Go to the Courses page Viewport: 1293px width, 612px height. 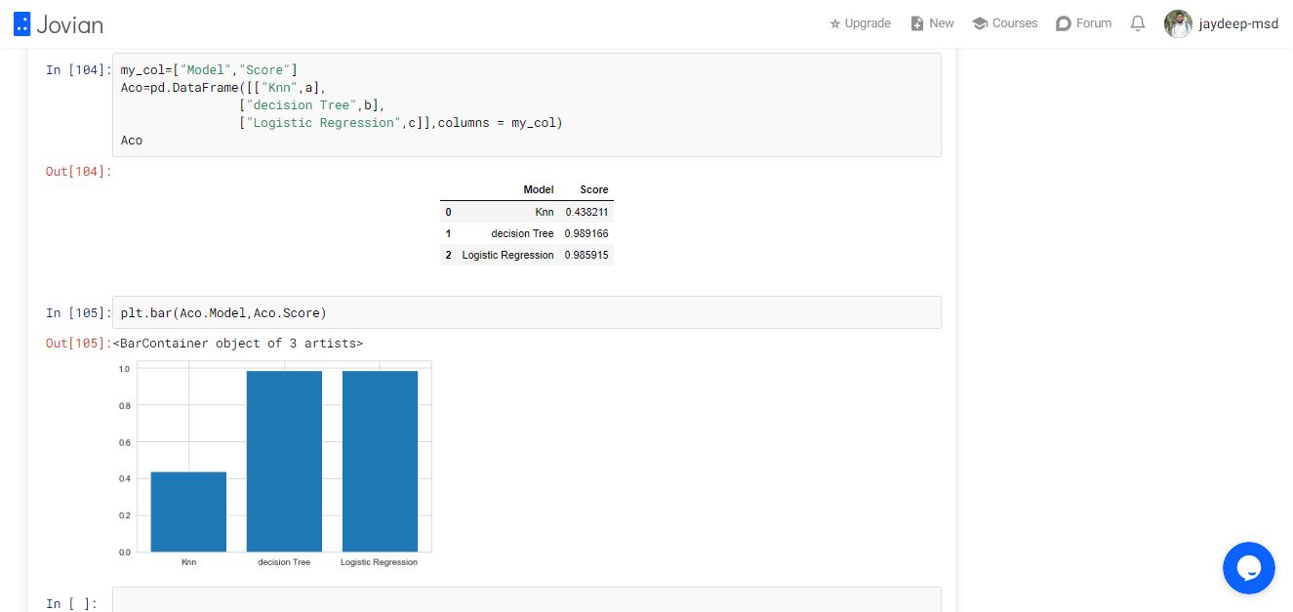tap(1015, 23)
